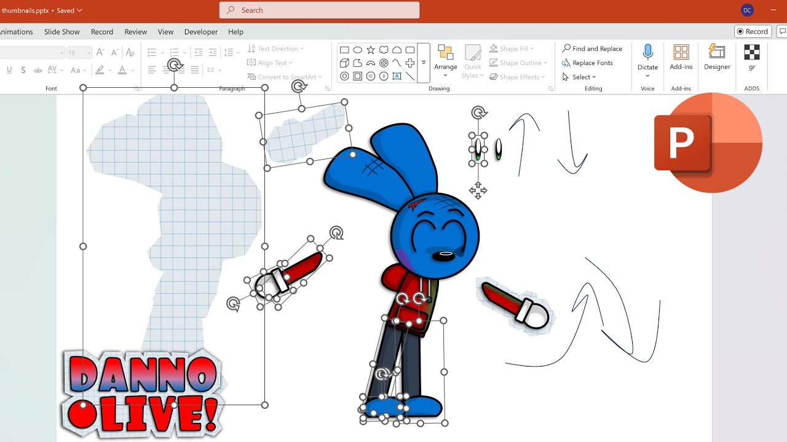
Task: Insert the Frame shape
Action: point(358,77)
